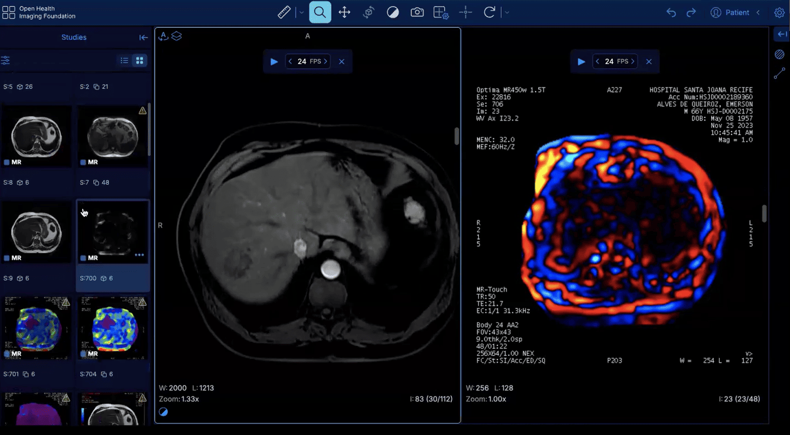Switch studies to thumbnail grid view
Viewport: 790px width, 435px height.
click(x=140, y=61)
